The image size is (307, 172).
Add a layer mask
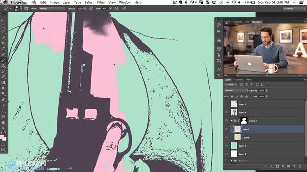point(277,167)
